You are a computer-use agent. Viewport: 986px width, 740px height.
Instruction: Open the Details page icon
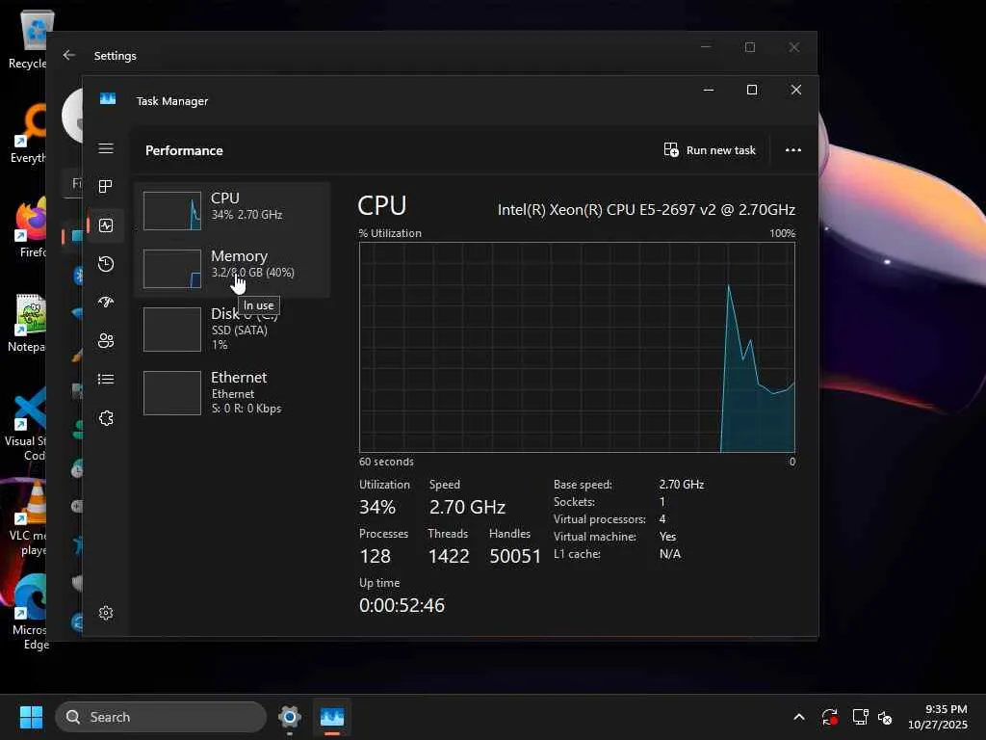tap(106, 379)
